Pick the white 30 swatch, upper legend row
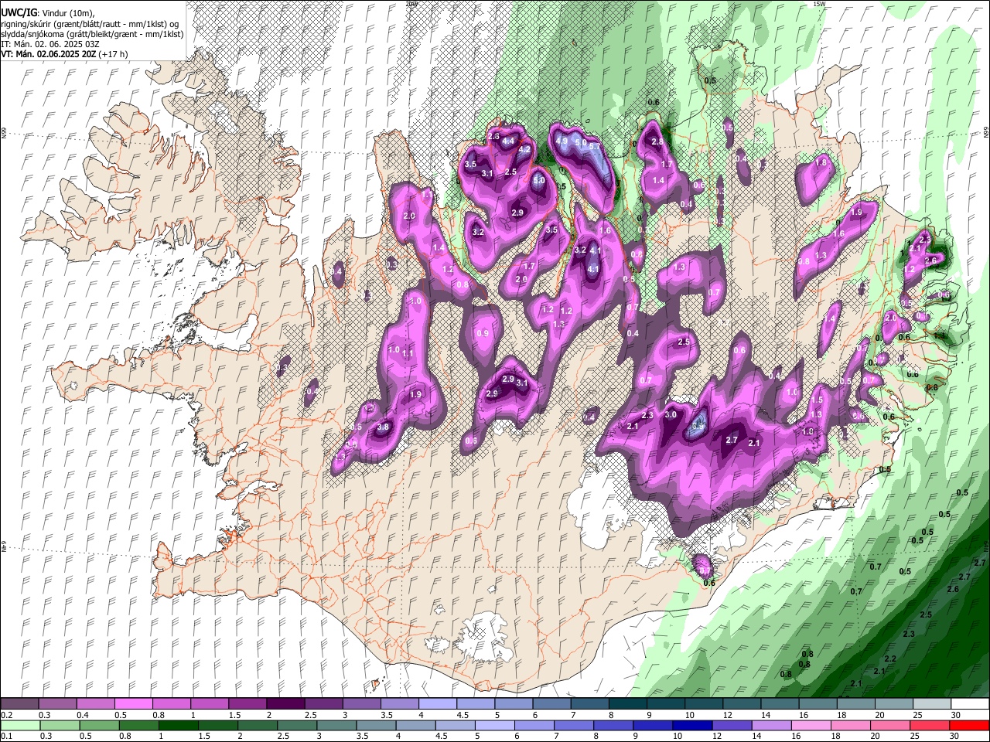 (969, 703)
